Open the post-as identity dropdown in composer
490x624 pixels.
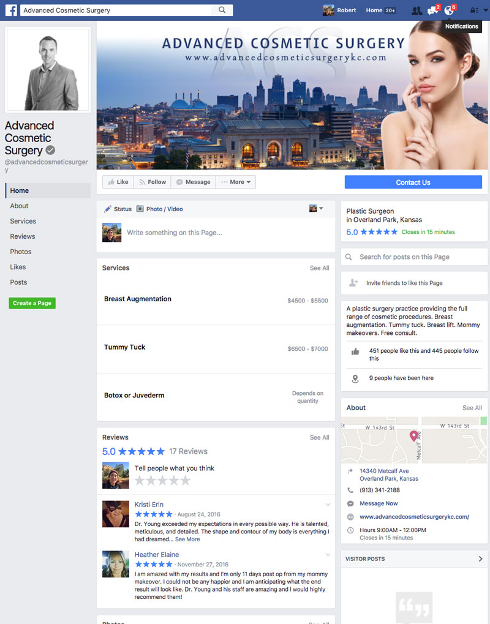click(316, 208)
